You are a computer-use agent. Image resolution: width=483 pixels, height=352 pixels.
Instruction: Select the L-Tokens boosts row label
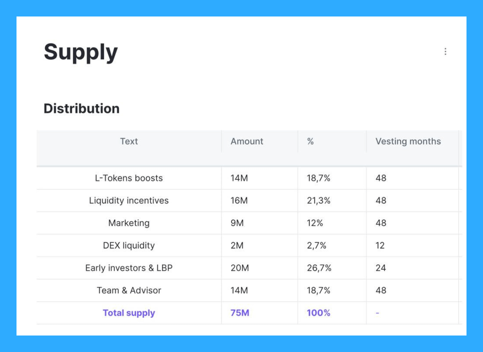click(x=129, y=178)
